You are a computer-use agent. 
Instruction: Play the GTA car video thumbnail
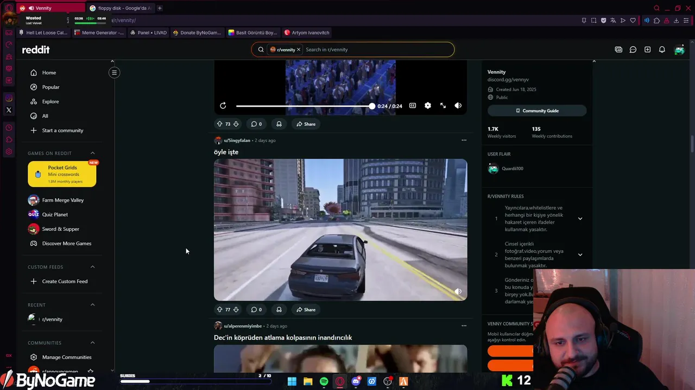pyautogui.click(x=340, y=230)
